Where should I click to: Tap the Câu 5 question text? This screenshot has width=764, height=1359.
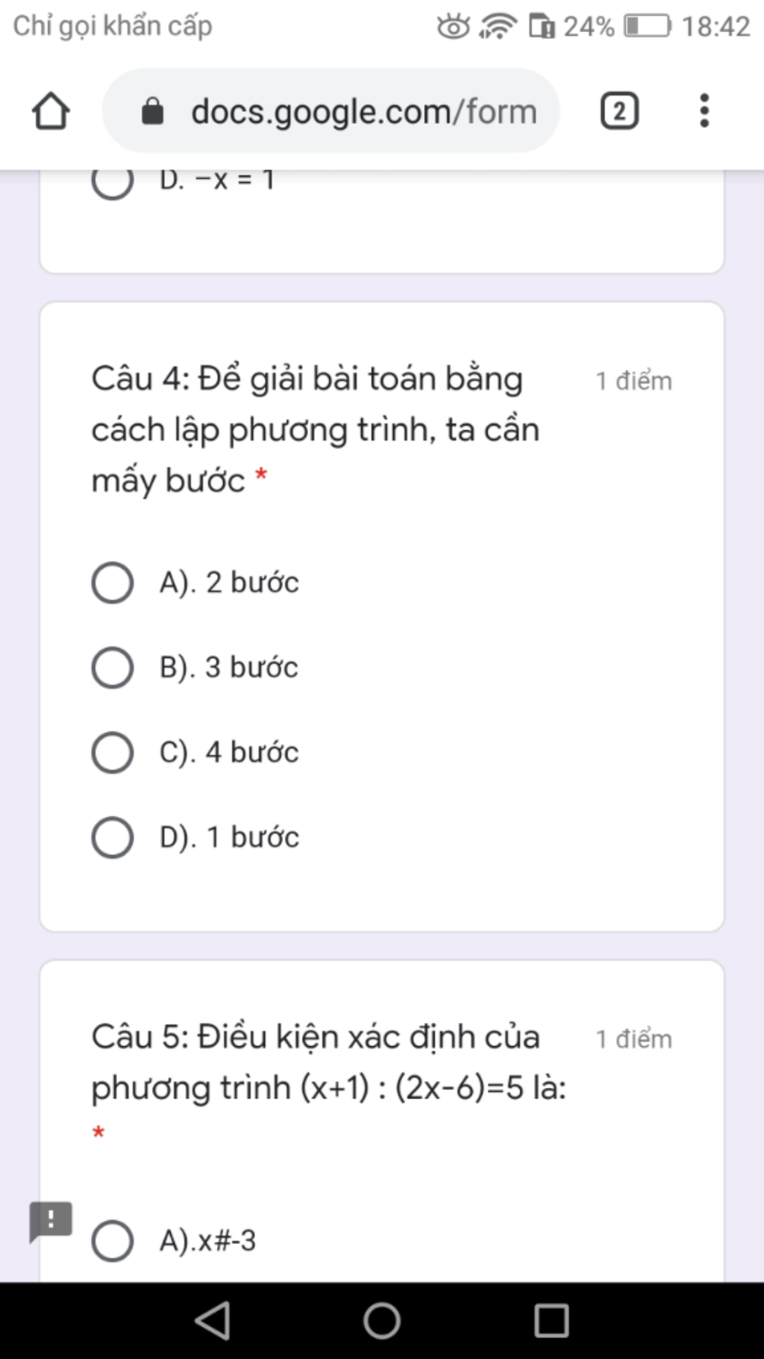tap(329, 1063)
